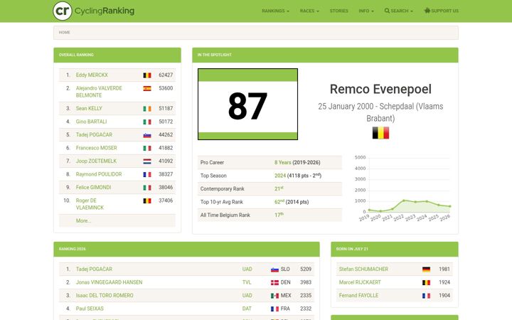Click the Support Us link
Screen dimensions: 512x320
click(x=441, y=11)
